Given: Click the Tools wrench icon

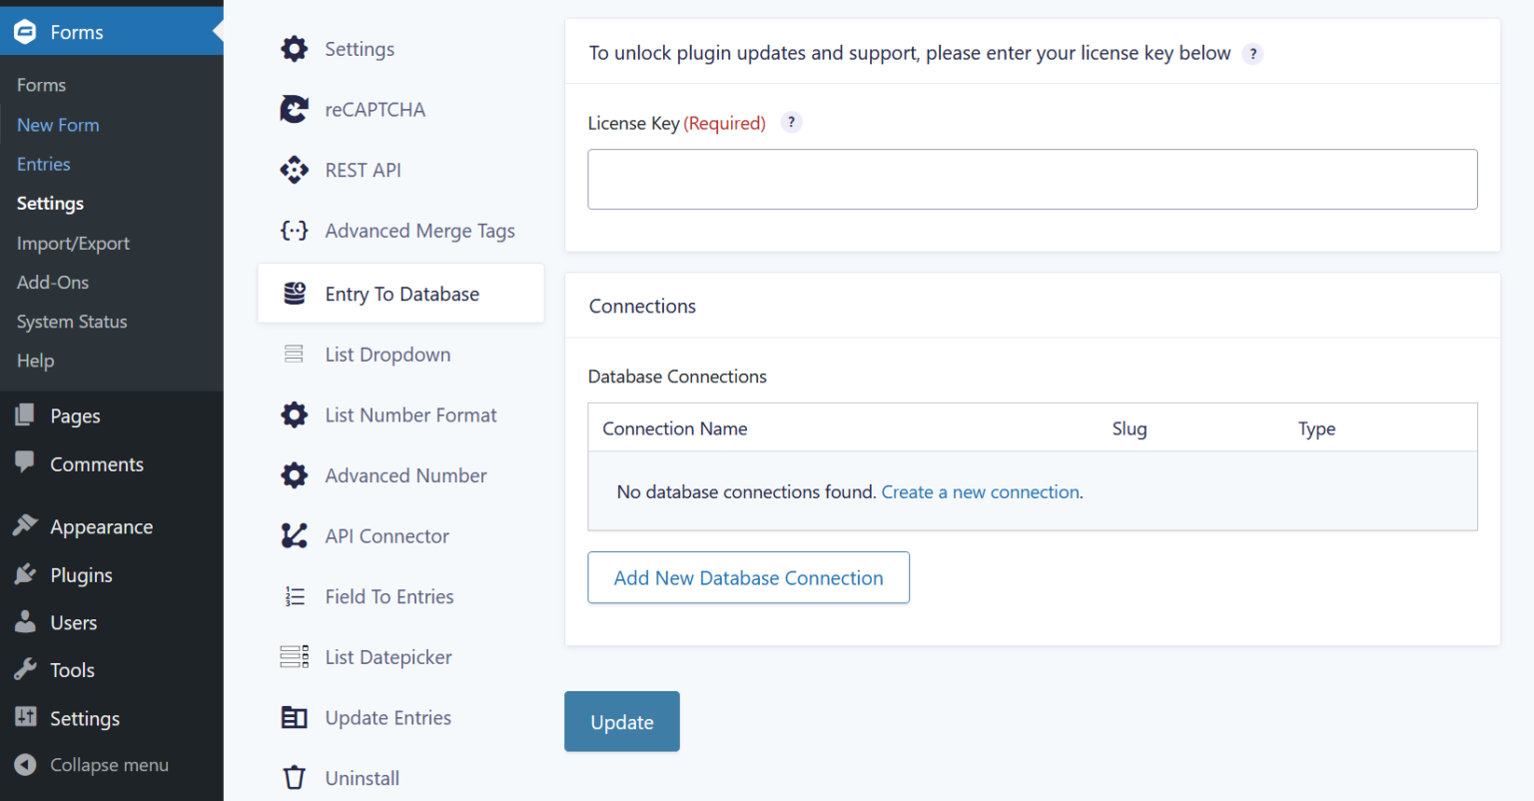Looking at the screenshot, I should tap(25, 669).
